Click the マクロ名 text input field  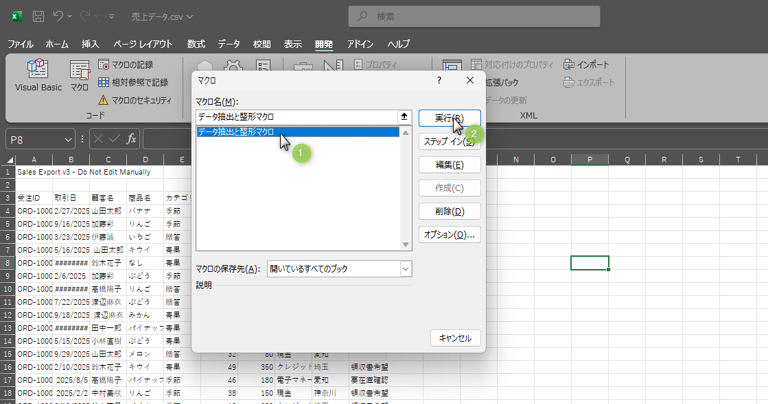(x=295, y=117)
